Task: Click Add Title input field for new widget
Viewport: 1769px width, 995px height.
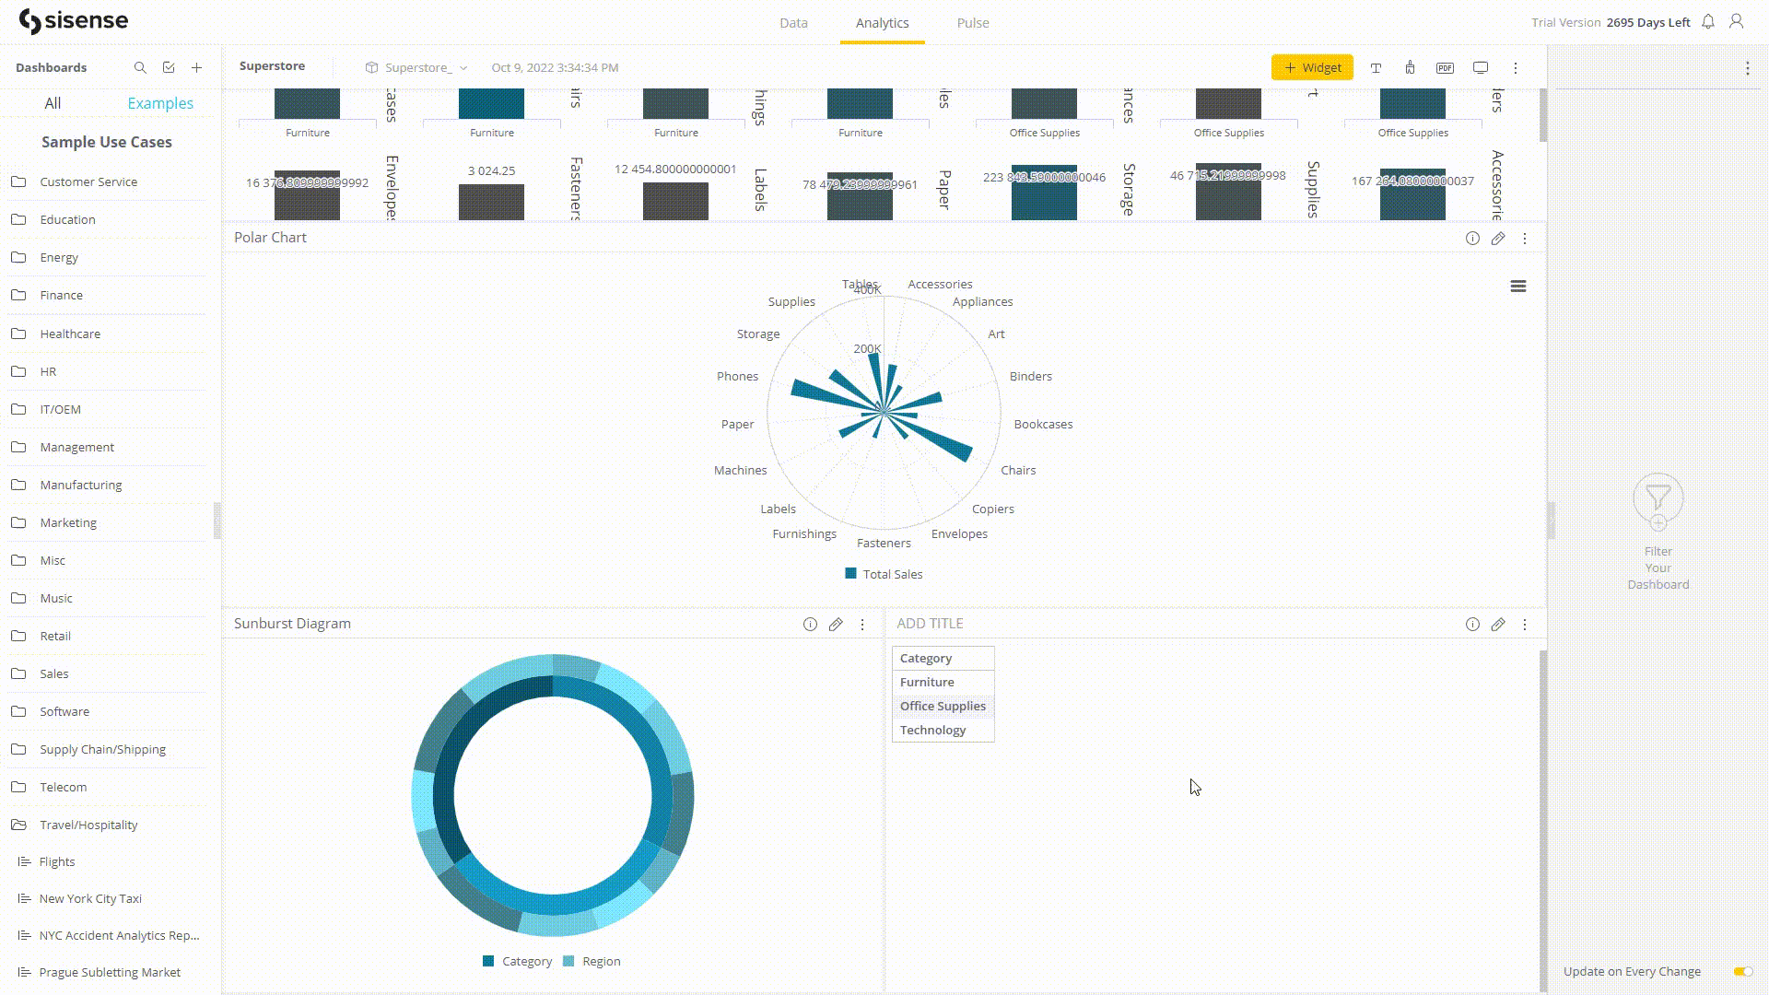Action: (x=928, y=622)
